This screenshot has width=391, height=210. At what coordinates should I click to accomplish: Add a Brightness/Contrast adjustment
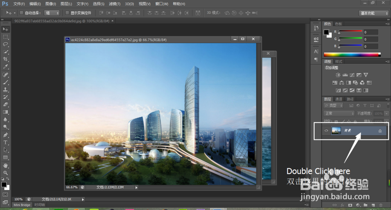(x=338, y=75)
